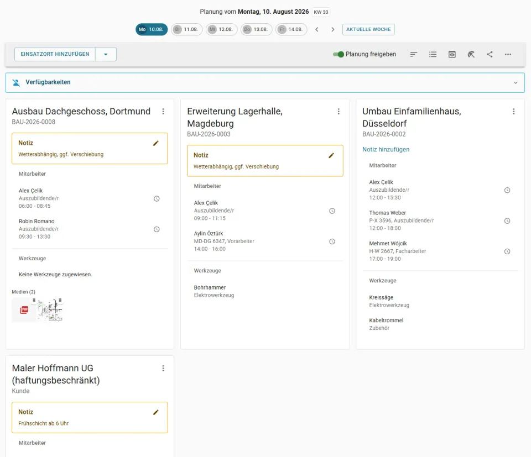Viewport: 531px width, 457px height.
Task: Edit note on Ausbau Dachgeschoss card
Action: tap(156, 143)
